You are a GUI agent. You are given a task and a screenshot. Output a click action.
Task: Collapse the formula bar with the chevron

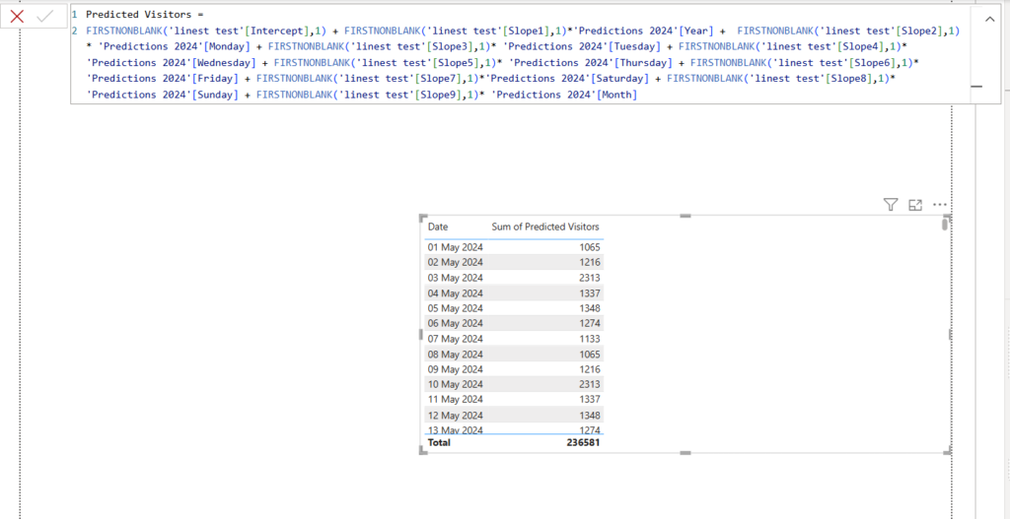[x=989, y=19]
